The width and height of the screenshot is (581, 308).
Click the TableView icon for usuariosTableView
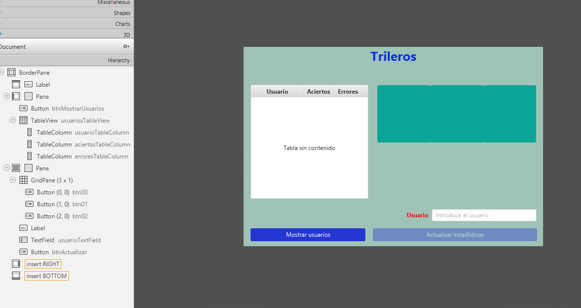coord(23,120)
